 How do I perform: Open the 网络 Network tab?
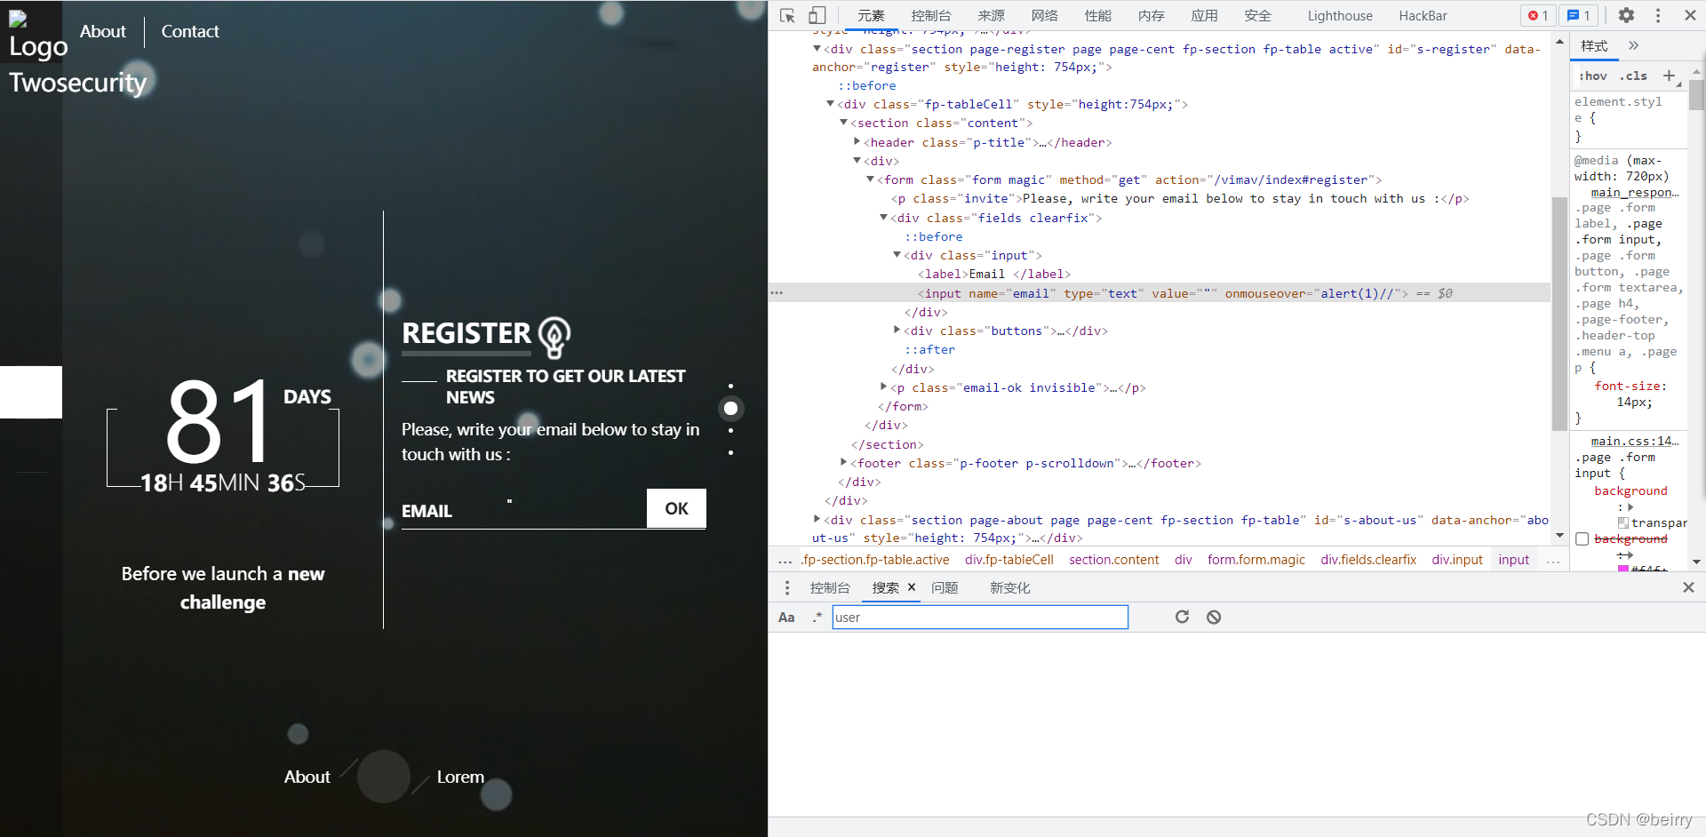1044,16
